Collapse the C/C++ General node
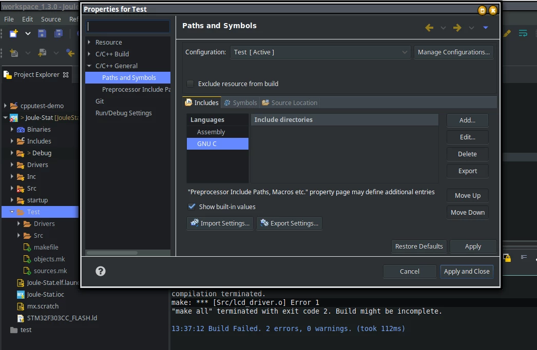The width and height of the screenshot is (537, 350). (x=89, y=66)
